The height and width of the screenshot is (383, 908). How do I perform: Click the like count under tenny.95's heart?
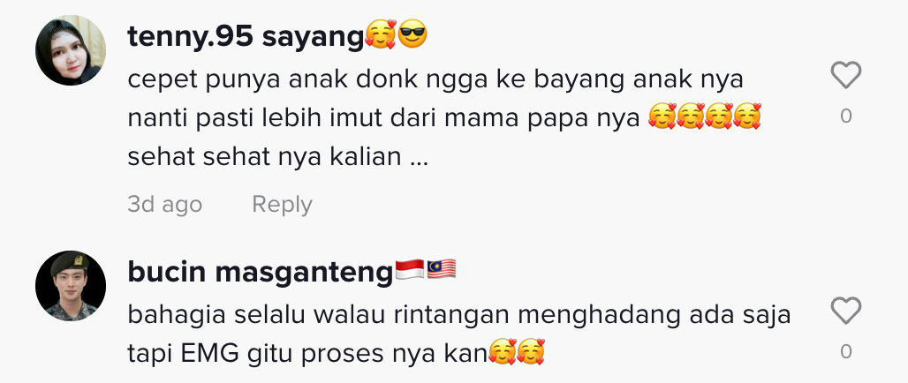tap(846, 116)
